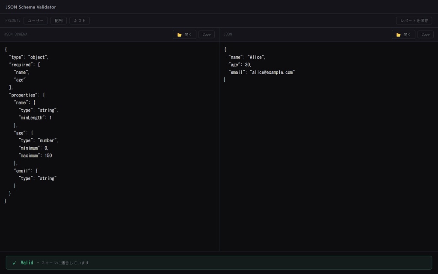Viewport: 438px width, 274px height.
Task: Click the folder icon in the schema panel
Action: pyautogui.click(x=179, y=35)
